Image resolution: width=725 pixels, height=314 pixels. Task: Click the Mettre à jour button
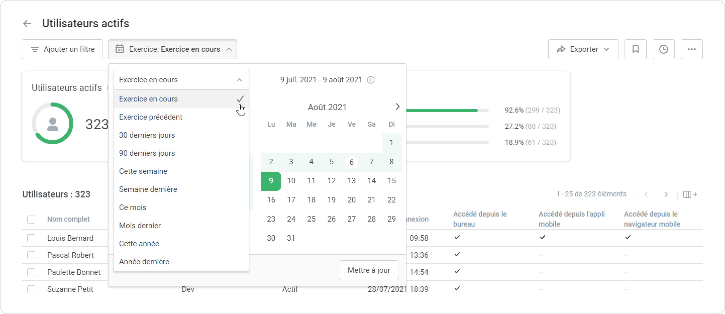click(x=369, y=270)
